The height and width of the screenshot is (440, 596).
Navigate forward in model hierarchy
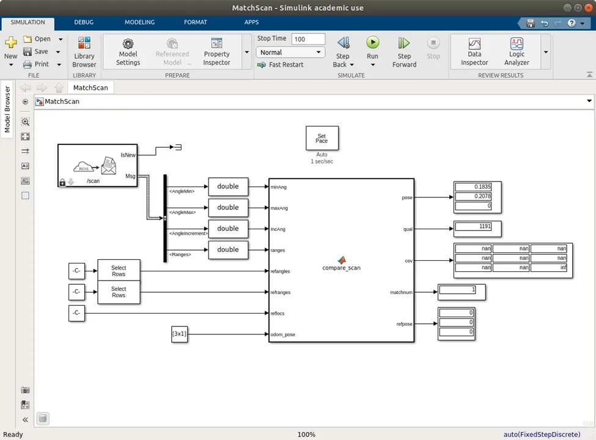[x=42, y=88]
